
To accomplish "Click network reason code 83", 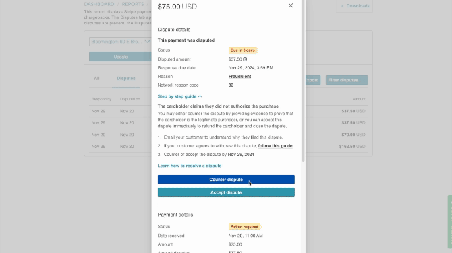I will (231, 85).
